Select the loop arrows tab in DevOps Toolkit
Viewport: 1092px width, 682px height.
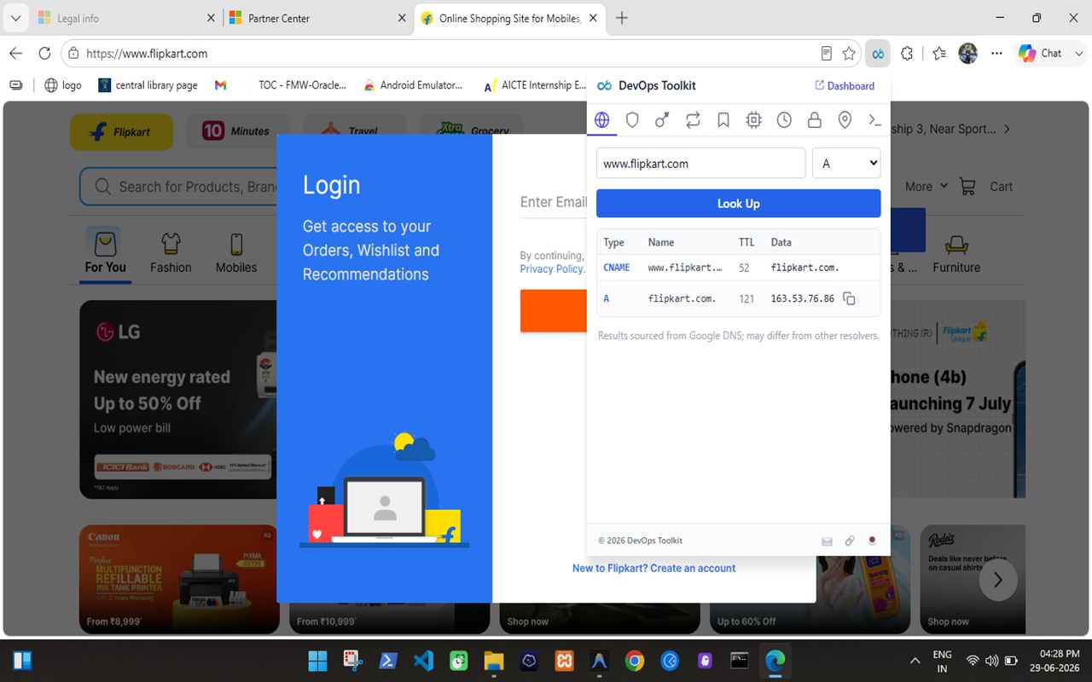[x=693, y=120]
